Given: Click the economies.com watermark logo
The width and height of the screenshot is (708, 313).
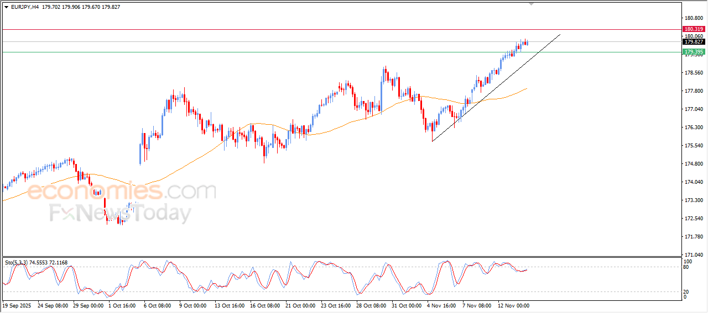Looking at the screenshot, I should (x=122, y=192).
